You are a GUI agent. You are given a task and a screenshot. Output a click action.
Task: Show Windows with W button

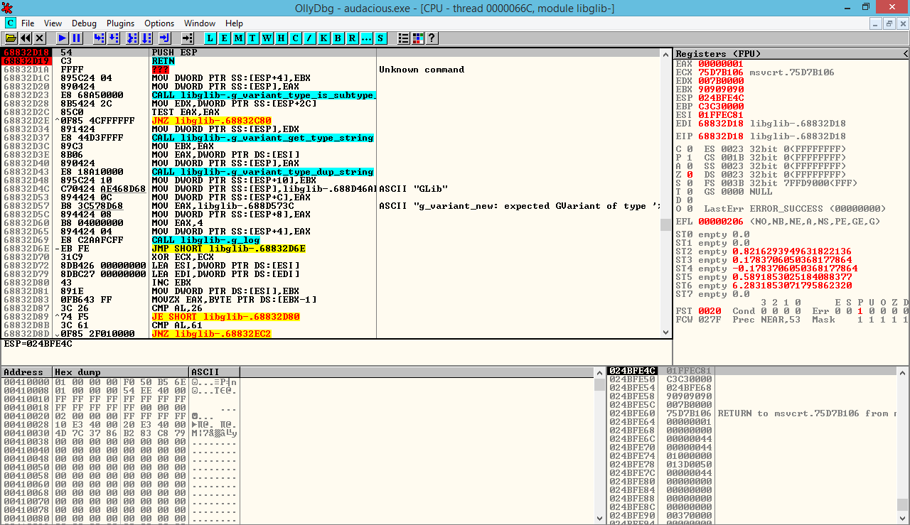pos(267,38)
